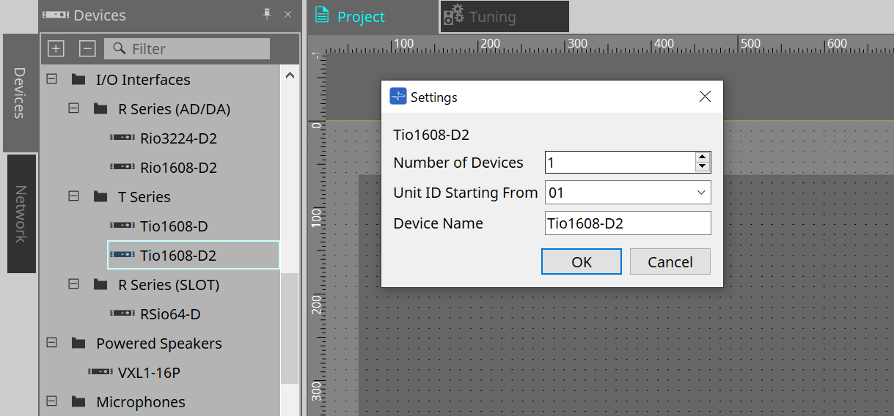
Task: Click the RSio64-D device icon
Action: 122,313
